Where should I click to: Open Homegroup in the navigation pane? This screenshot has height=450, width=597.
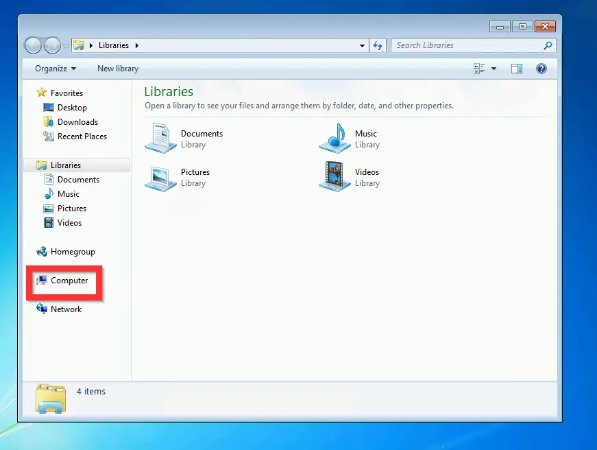tap(73, 252)
